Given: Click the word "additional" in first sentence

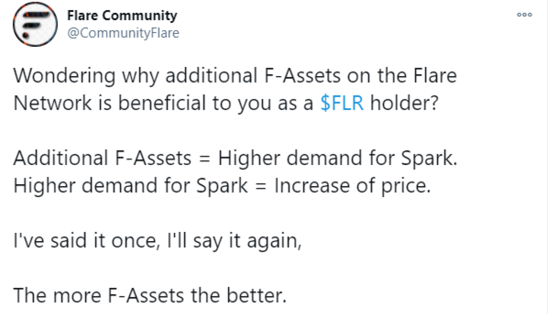Looking at the screenshot, I should tap(211, 75).
